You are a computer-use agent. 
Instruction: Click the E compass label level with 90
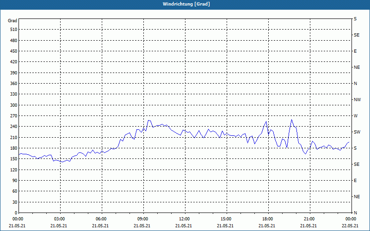[x=355, y=181]
